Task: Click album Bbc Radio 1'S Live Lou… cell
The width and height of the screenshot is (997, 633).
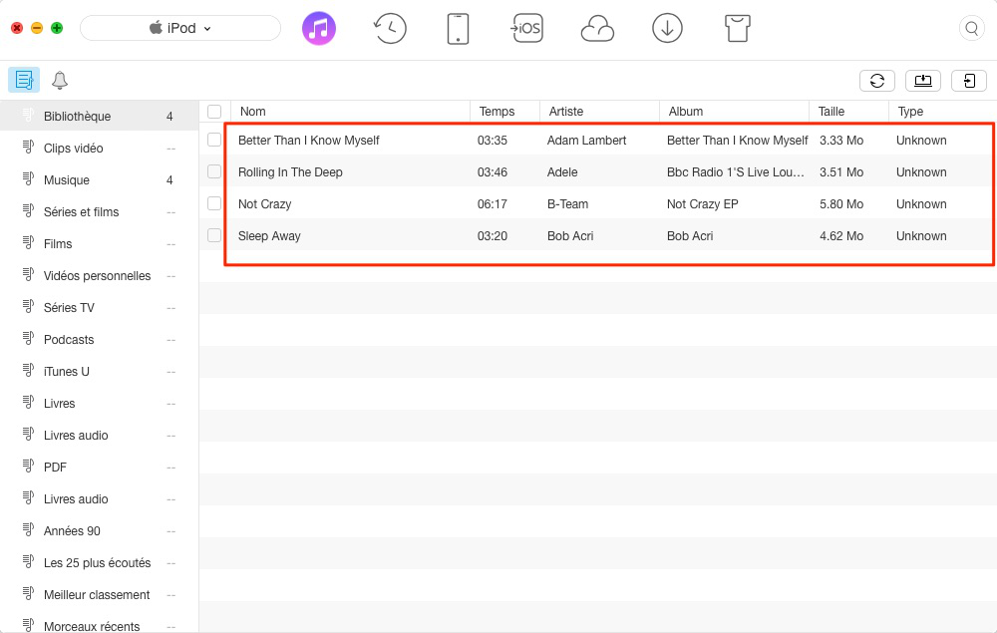Action: 735,171
